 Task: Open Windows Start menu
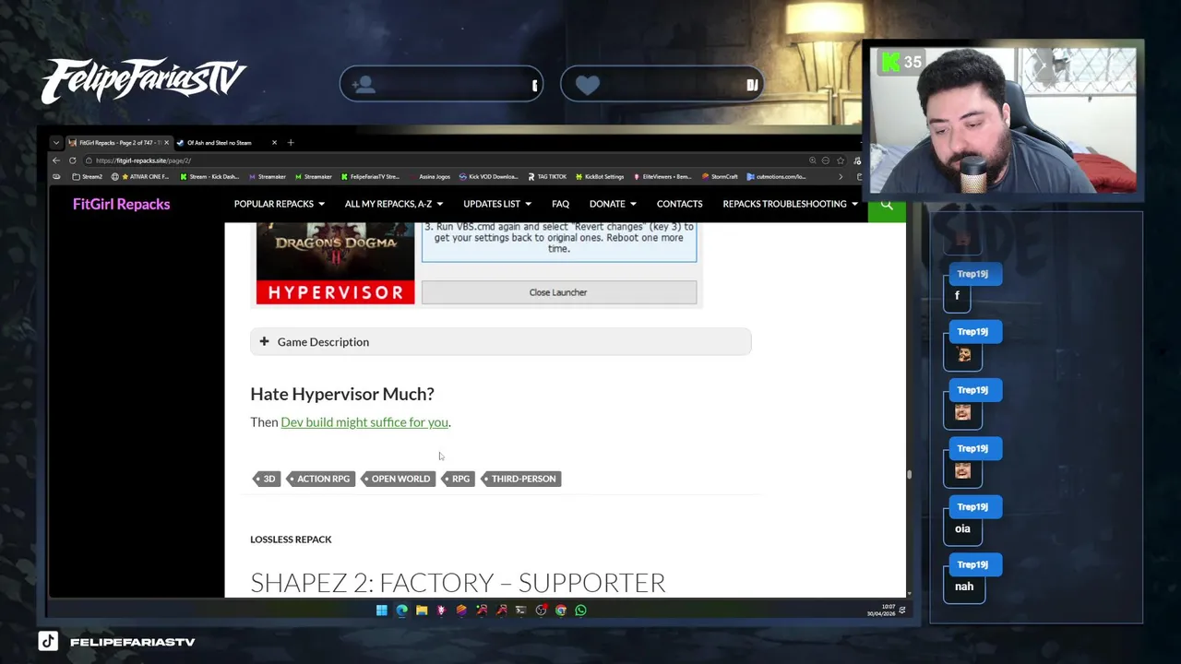pyautogui.click(x=381, y=610)
